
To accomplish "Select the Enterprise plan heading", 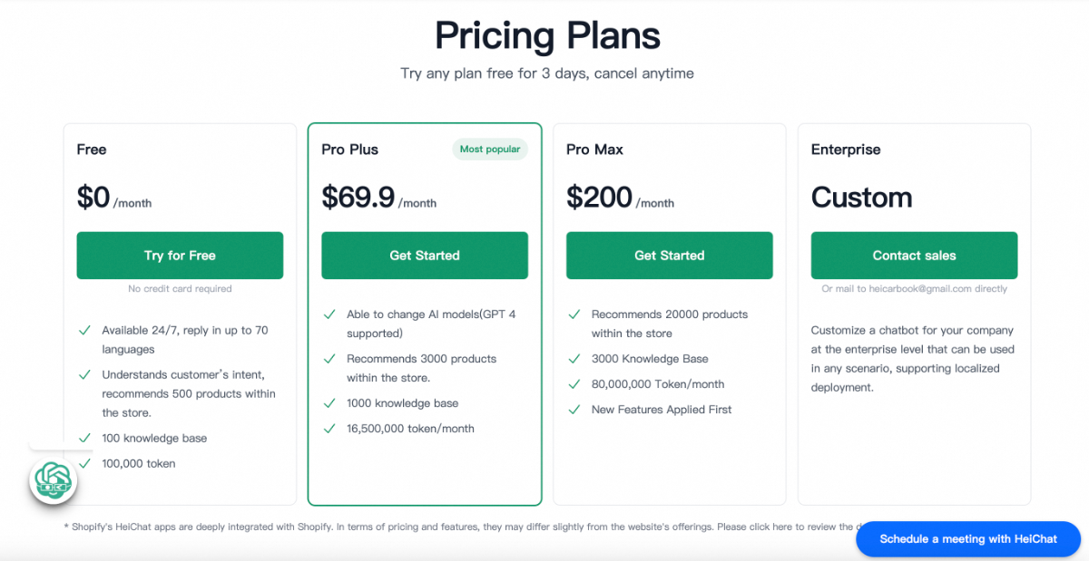I will 846,150.
